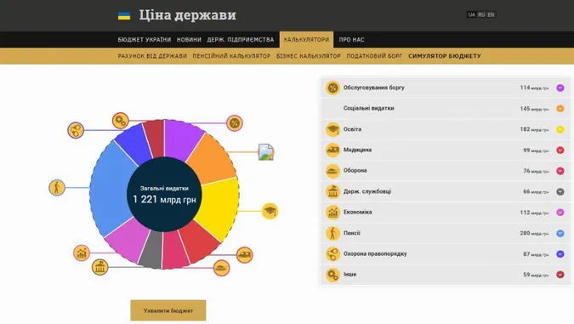Click the broken image icon beside the orange slice
Image resolution: width=574 pixels, height=324 pixels.
pos(266,152)
